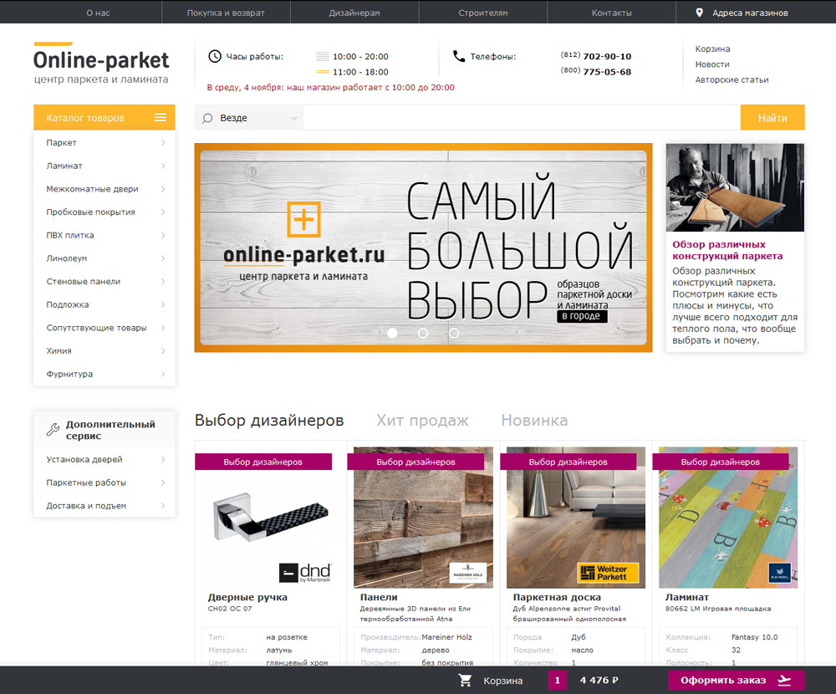The image size is (836, 694).
Task: Expand the Ламинат catalog category
Action: (104, 166)
